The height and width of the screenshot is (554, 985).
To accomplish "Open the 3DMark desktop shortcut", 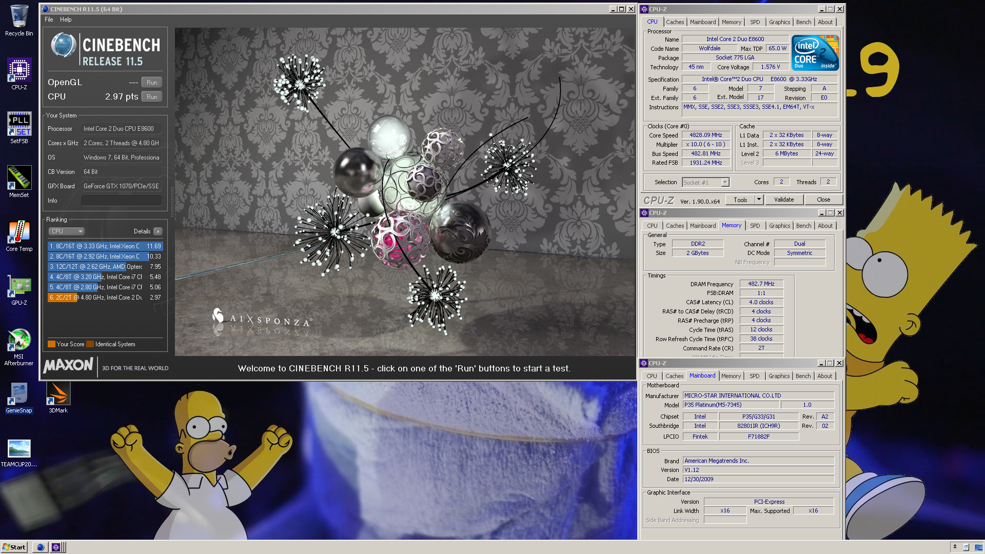I will 58,398.
